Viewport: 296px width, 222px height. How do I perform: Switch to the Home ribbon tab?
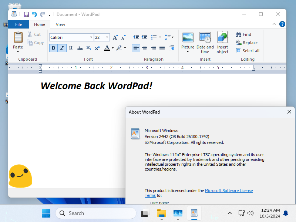[x=40, y=24]
